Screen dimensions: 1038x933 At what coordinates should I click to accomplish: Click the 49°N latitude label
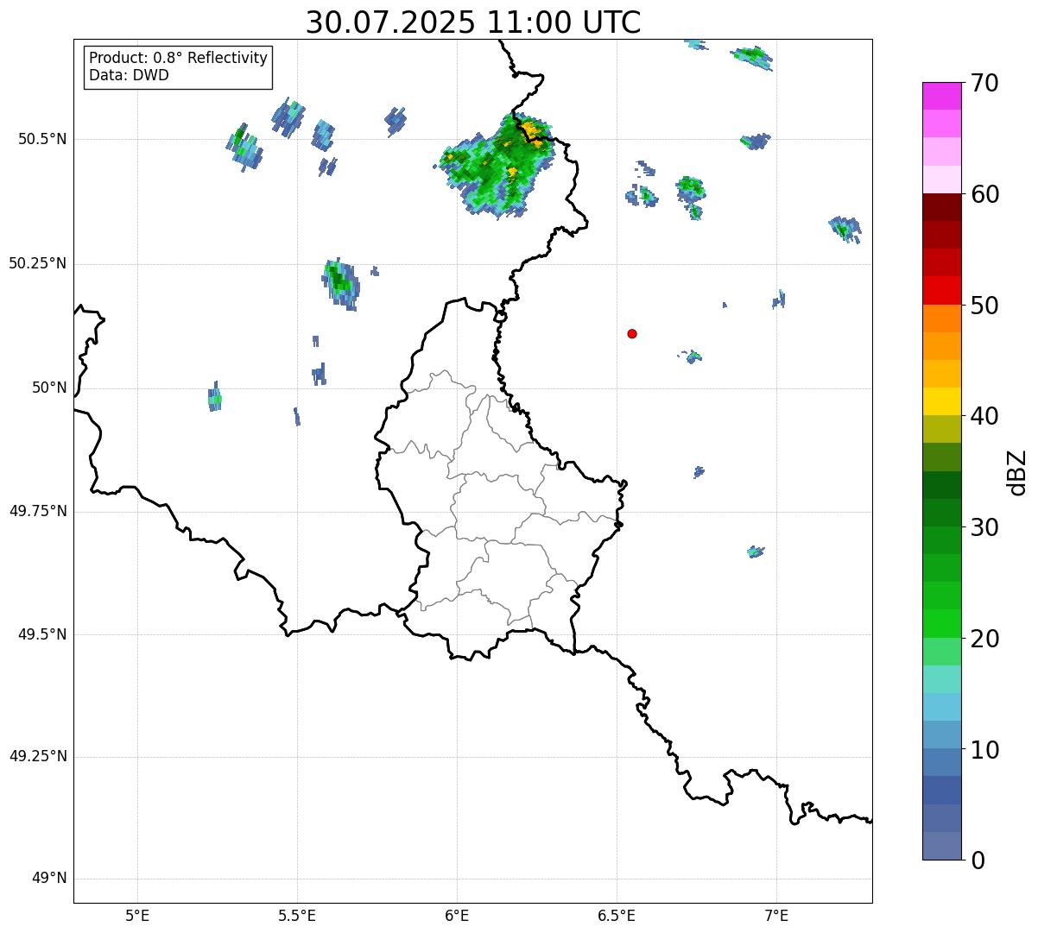tap(49, 879)
